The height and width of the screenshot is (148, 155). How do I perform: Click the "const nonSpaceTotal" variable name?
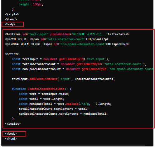tap(41, 104)
